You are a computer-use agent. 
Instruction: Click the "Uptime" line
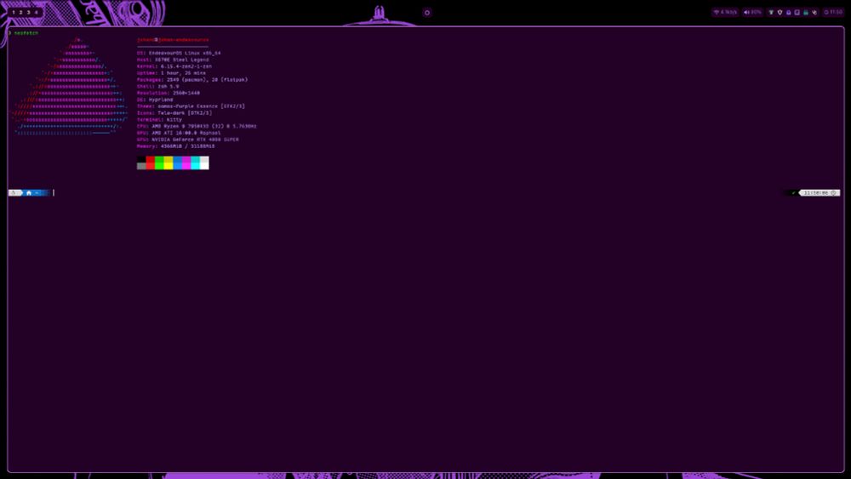[x=171, y=72]
